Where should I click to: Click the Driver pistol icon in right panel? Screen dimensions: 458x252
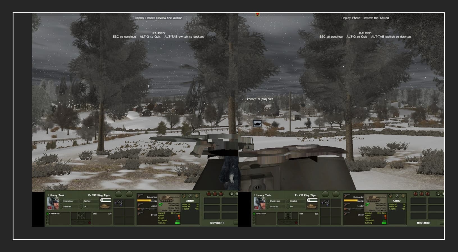pyautogui.click(x=347, y=214)
